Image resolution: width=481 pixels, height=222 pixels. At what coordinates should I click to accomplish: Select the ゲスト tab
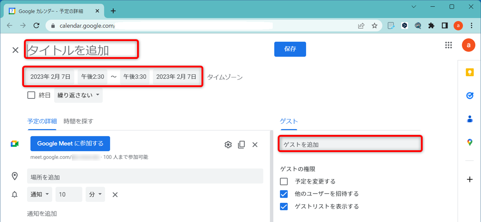coord(288,121)
